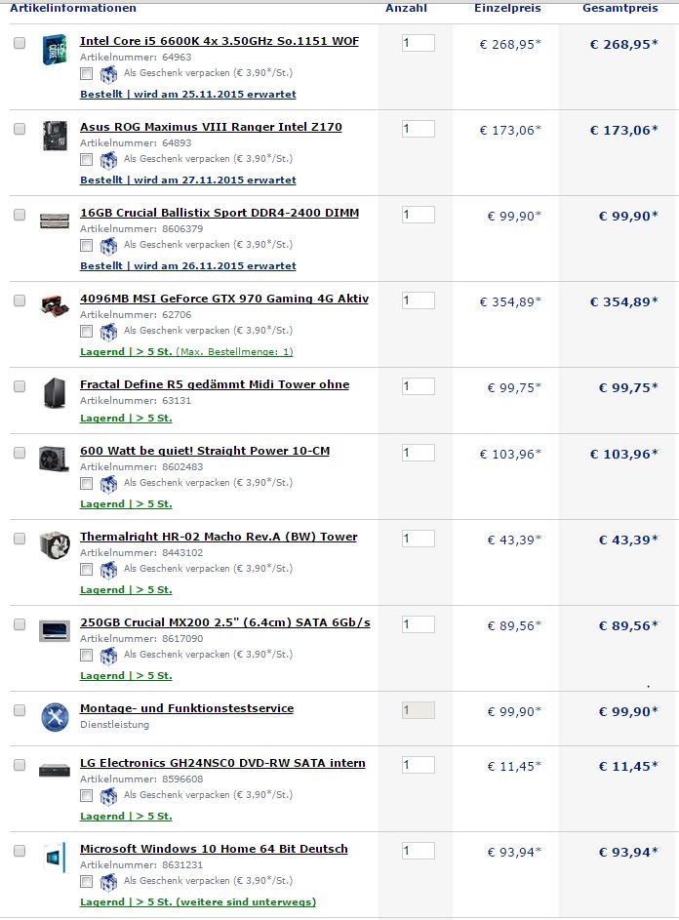The height and width of the screenshot is (920, 679).
Task: Click the gift wrap icon for LG DVD-RW
Action: [x=108, y=796]
